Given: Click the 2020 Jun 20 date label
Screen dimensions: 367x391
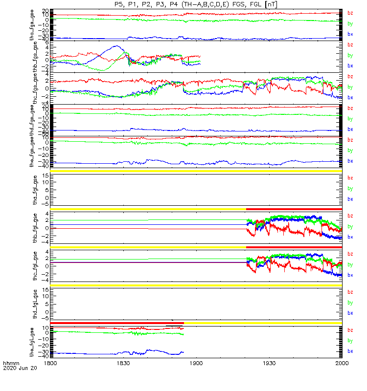Looking at the screenshot, I should point(20,368).
